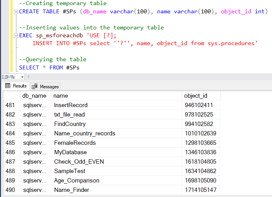Select row 487 by its row number
Image resolution: width=272 pixels, height=197 pixels.
[x=12, y=162]
